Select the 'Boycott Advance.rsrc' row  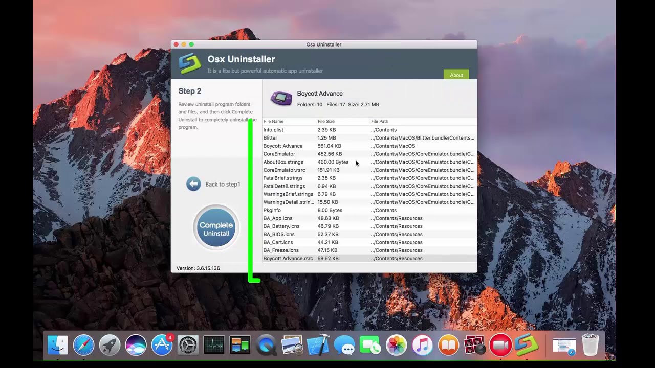pos(369,259)
